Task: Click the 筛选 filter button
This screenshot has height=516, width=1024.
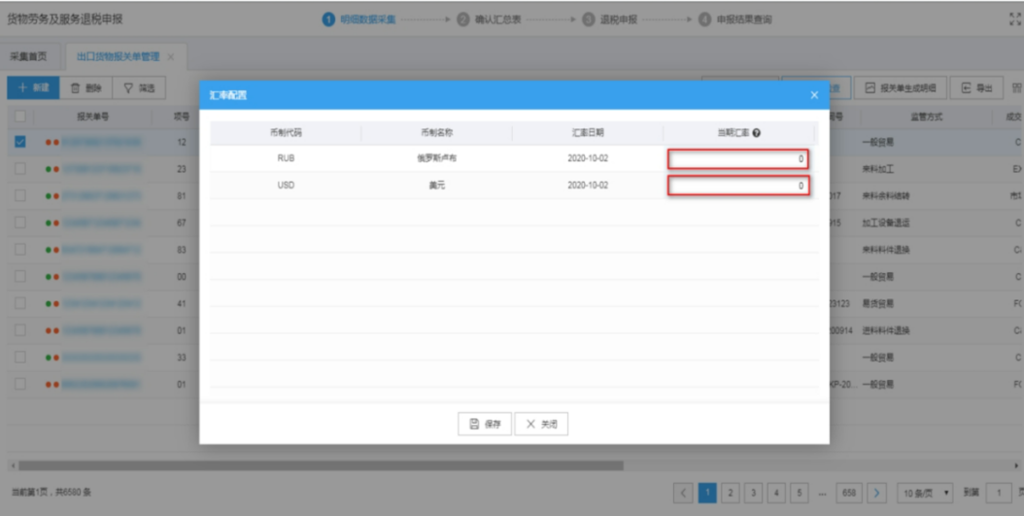Action: pyautogui.click(x=140, y=88)
